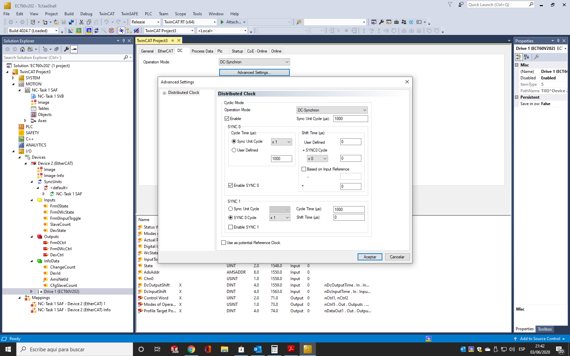The image size is (570, 356).
Task: Toggle the Enable checkbox under Cyclic Mode
Action: [227, 119]
